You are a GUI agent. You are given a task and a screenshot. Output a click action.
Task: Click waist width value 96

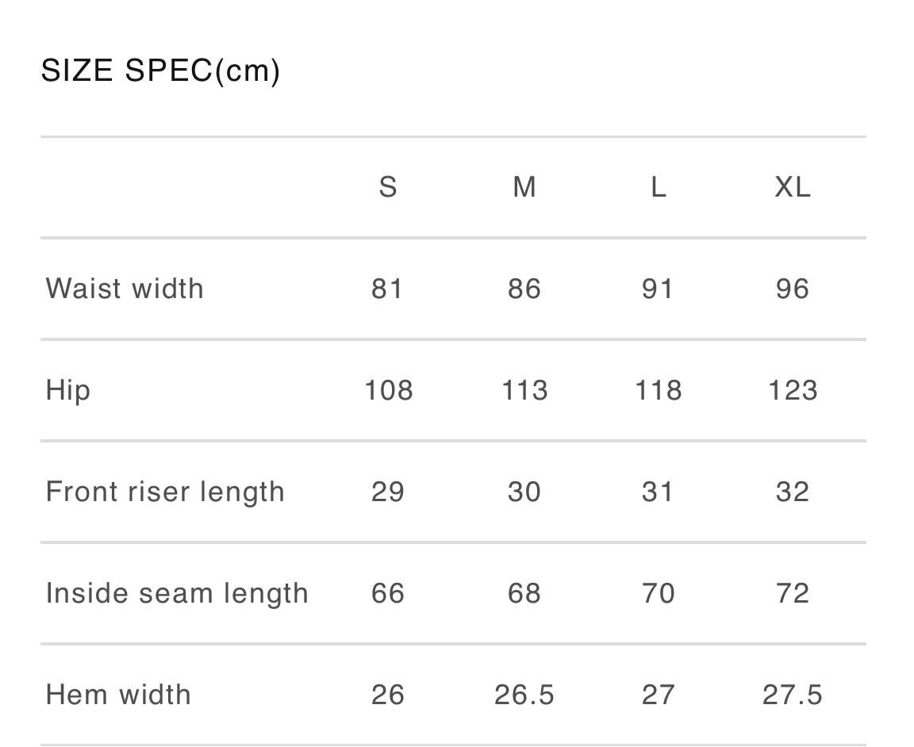pyautogui.click(x=793, y=289)
